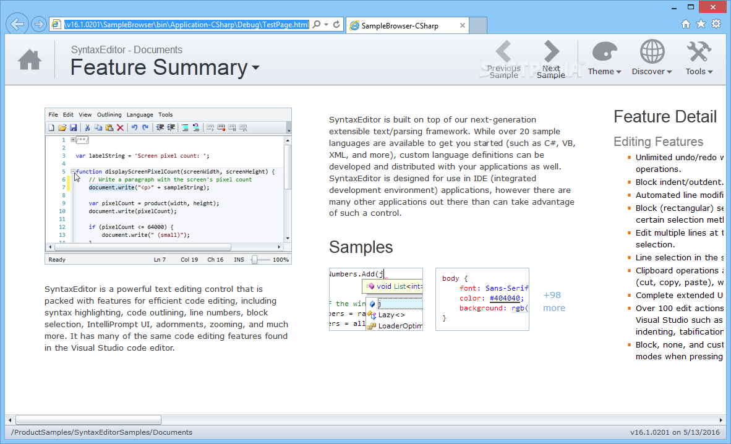This screenshot has width=731, height=444.
Task: Close the SampleBrowser-CSharp tab
Action: 462,25
